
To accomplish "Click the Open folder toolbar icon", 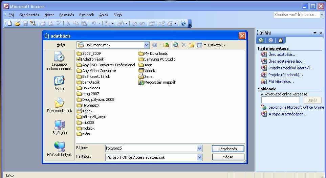I will 18,23.
